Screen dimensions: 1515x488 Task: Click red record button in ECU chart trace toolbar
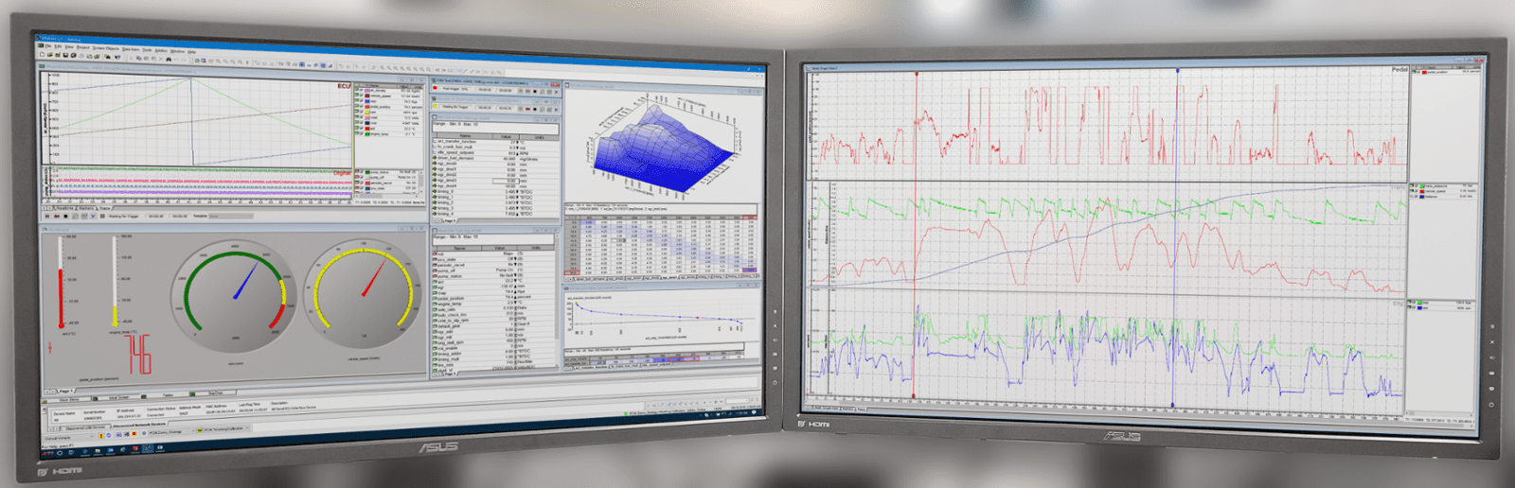pos(57,216)
